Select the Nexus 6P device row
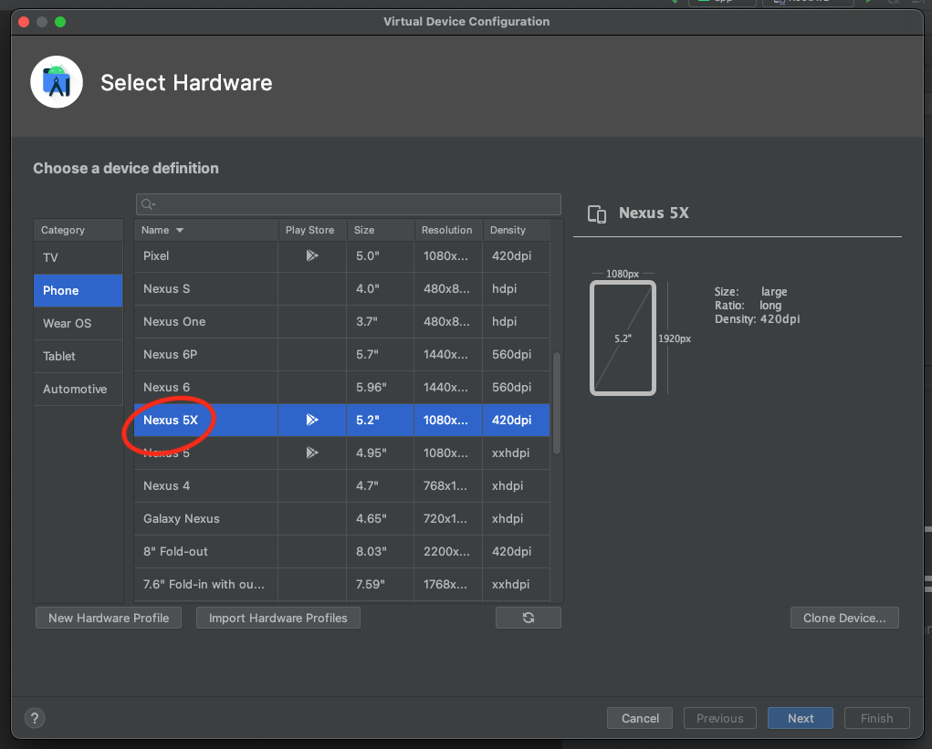This screenshot has width=932, height=749. coord(341,355)
